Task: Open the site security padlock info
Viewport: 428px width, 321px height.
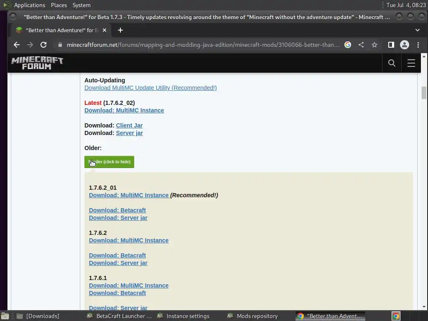Action: tap(60, 45)
